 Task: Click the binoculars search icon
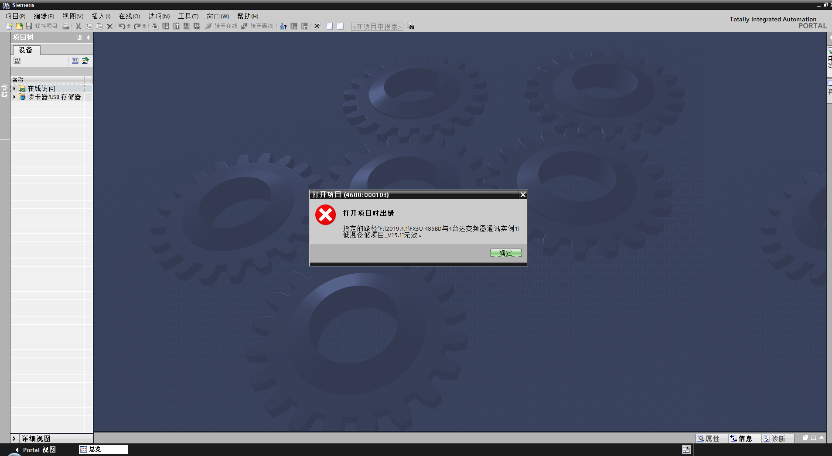coord(411,26)
